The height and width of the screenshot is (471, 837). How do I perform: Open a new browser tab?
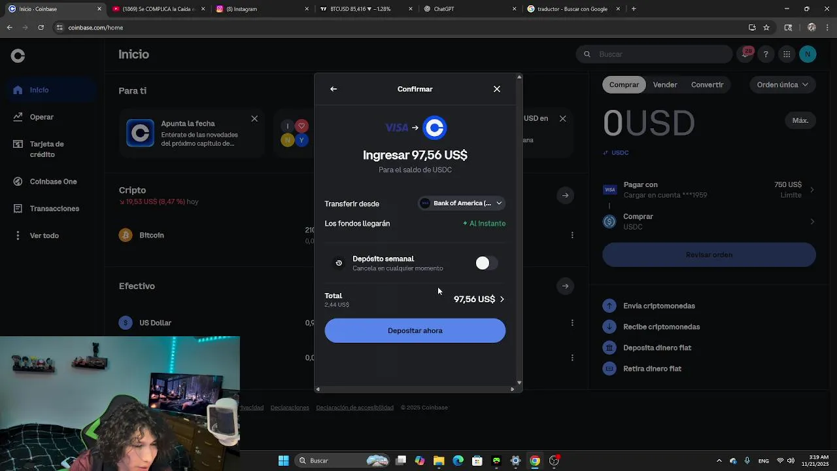(634, 9)
